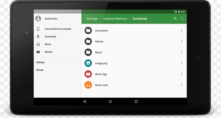Image resolution: width=221 pixels, height=118 pixels.
Task: Open the Movie.3gp file name
Action: coord(101,74)
